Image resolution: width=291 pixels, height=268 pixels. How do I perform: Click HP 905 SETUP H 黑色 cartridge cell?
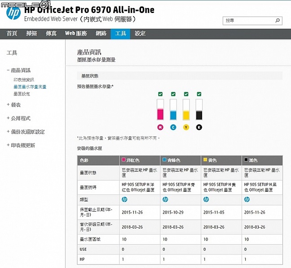262,187
